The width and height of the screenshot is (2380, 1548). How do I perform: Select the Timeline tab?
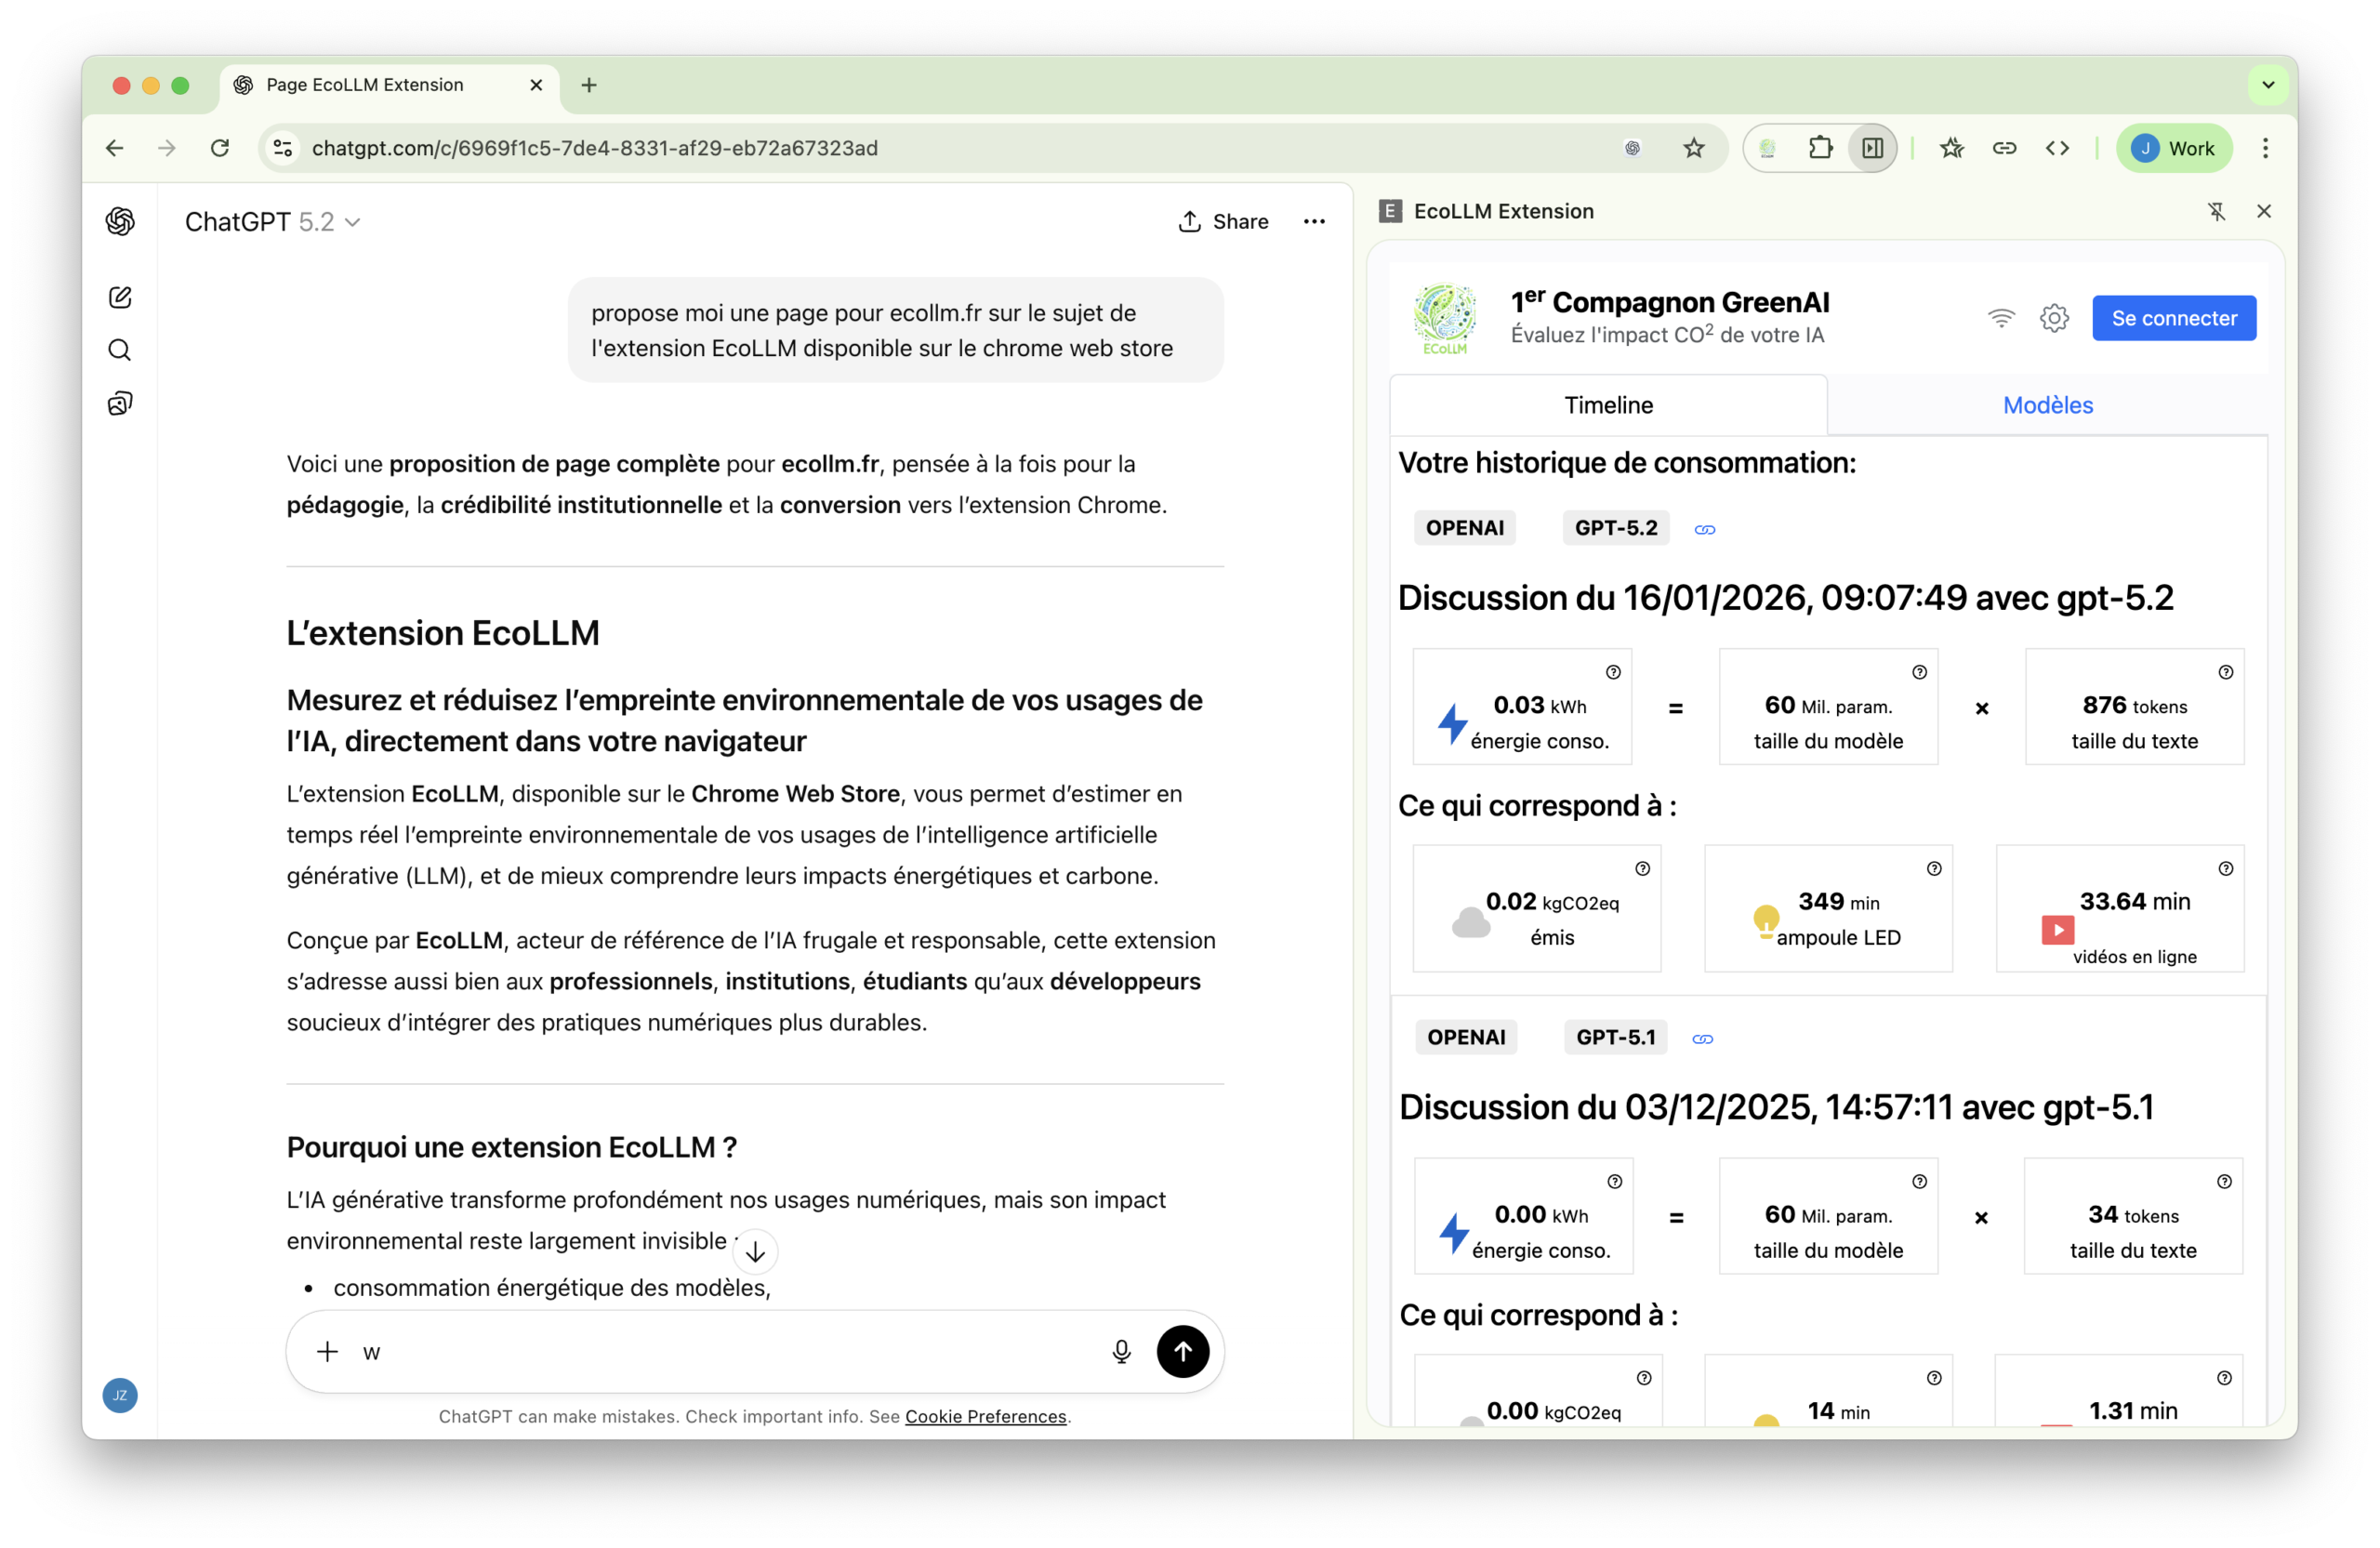(1608, 405)
